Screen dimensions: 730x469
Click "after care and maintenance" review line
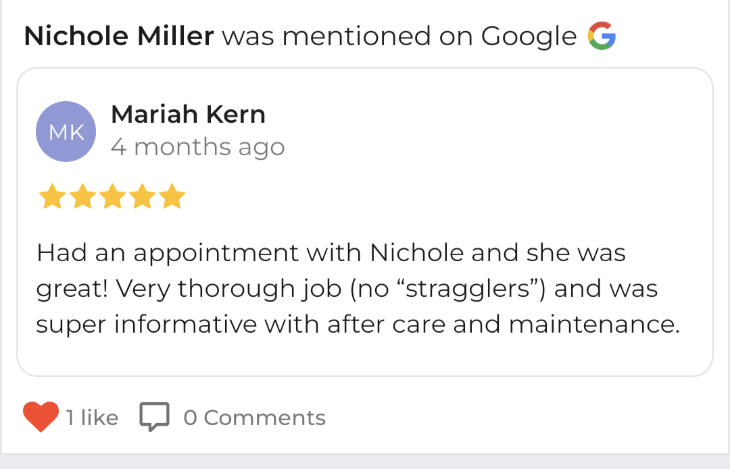click(x=503, y=325)
